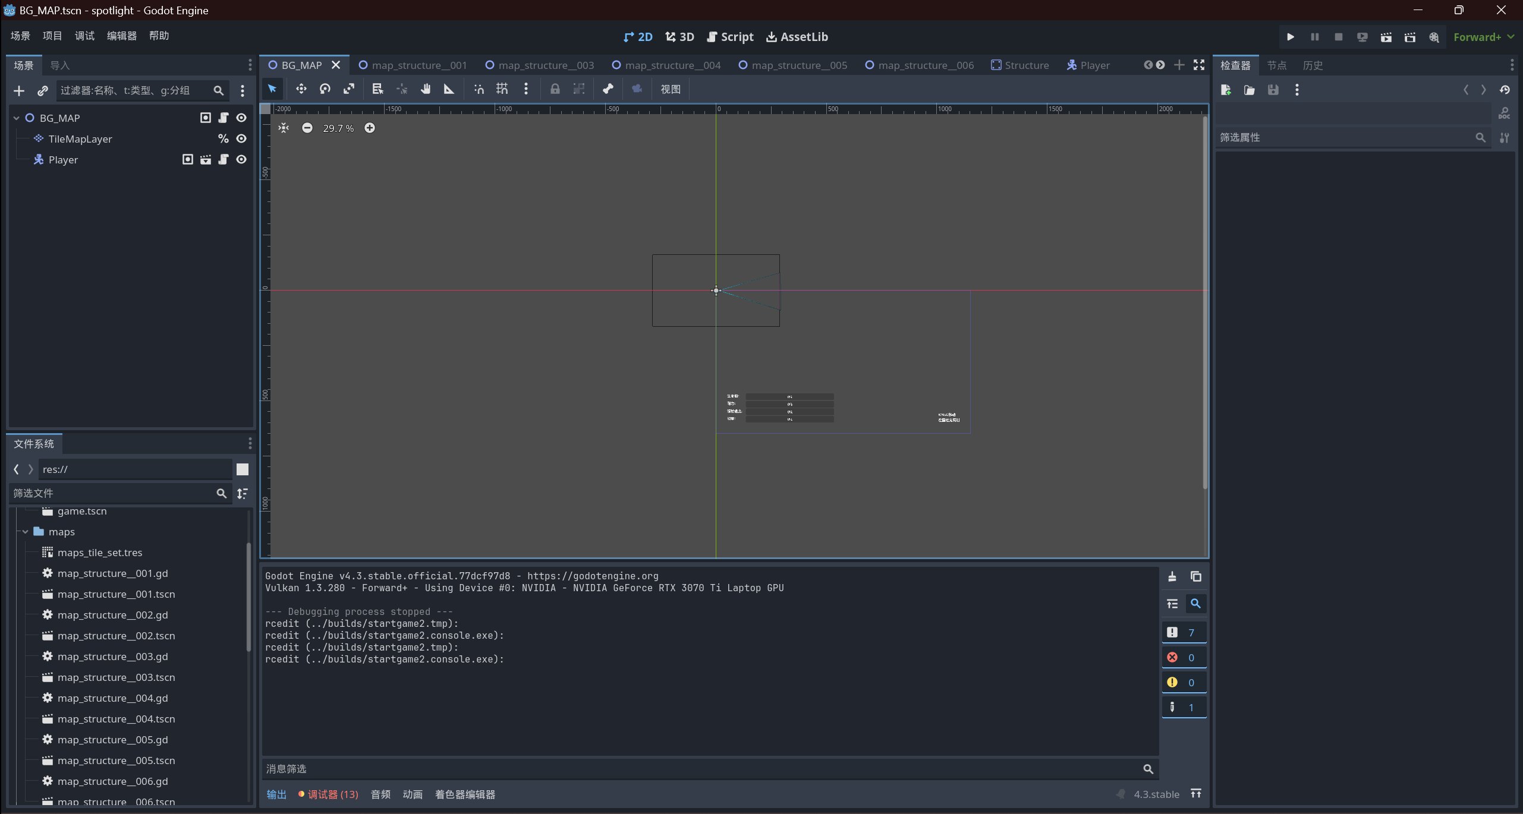Toggle visibility of TileMapLayer node

(x=241, y=138)
